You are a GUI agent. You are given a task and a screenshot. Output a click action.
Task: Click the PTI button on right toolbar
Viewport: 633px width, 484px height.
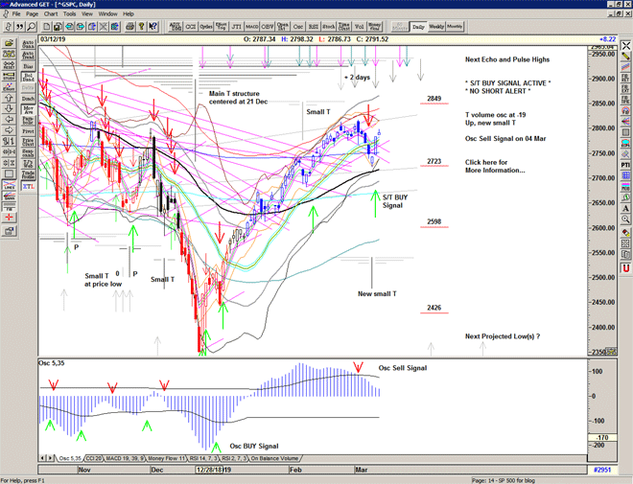pos(624,164)
